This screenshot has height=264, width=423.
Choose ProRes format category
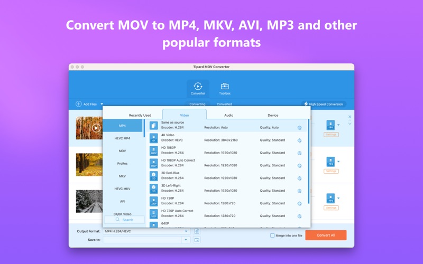pos(123,164)
